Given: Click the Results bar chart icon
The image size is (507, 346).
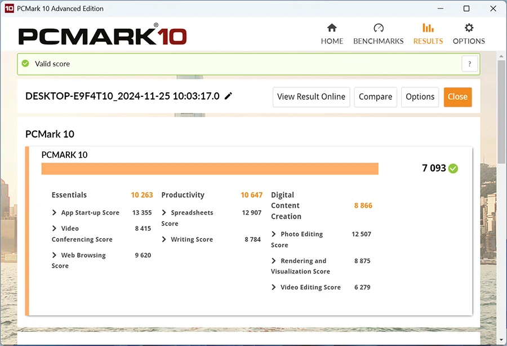Looking at the screenshot, I should [x=428, y=28].
